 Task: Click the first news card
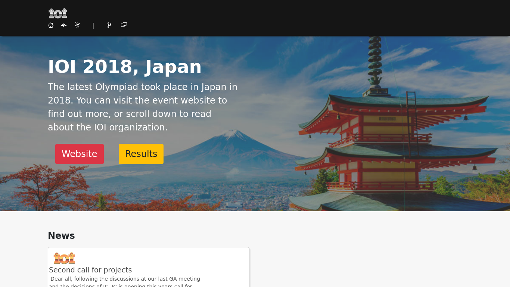tap(149, 267)
